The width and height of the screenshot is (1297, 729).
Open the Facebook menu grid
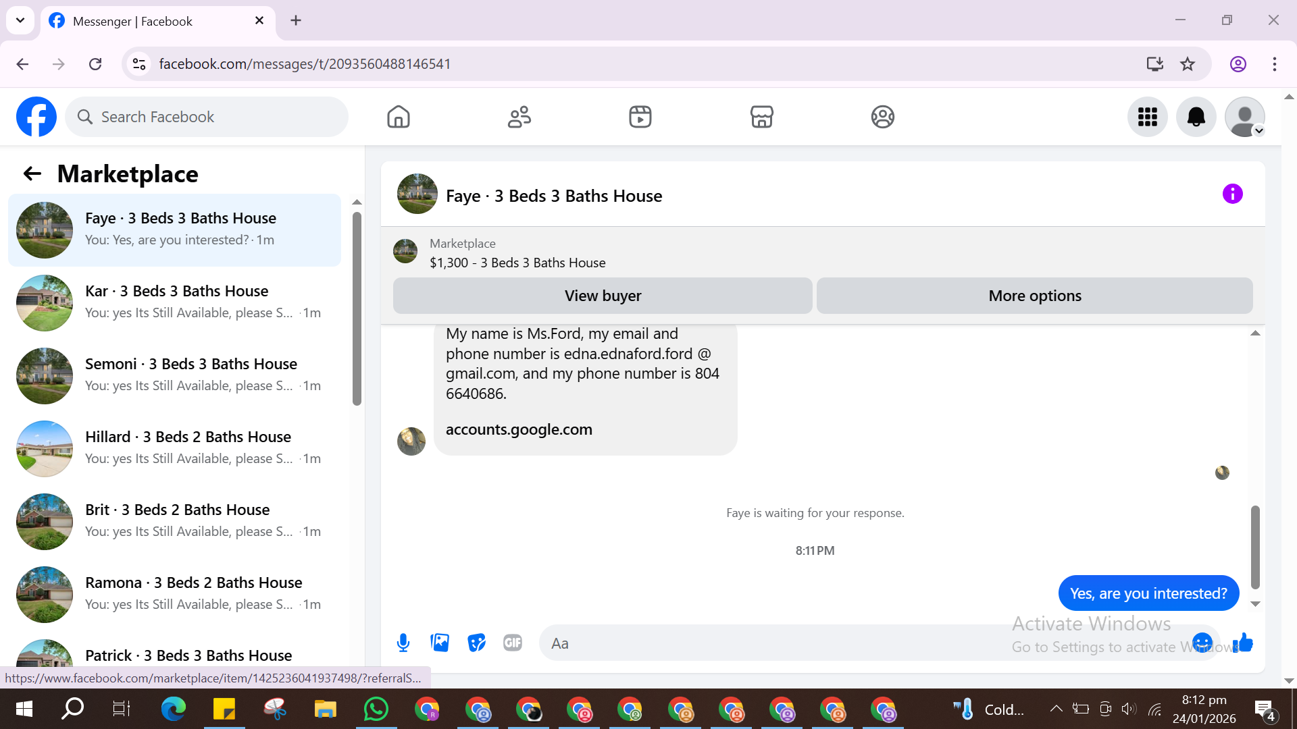[1147, 117]
